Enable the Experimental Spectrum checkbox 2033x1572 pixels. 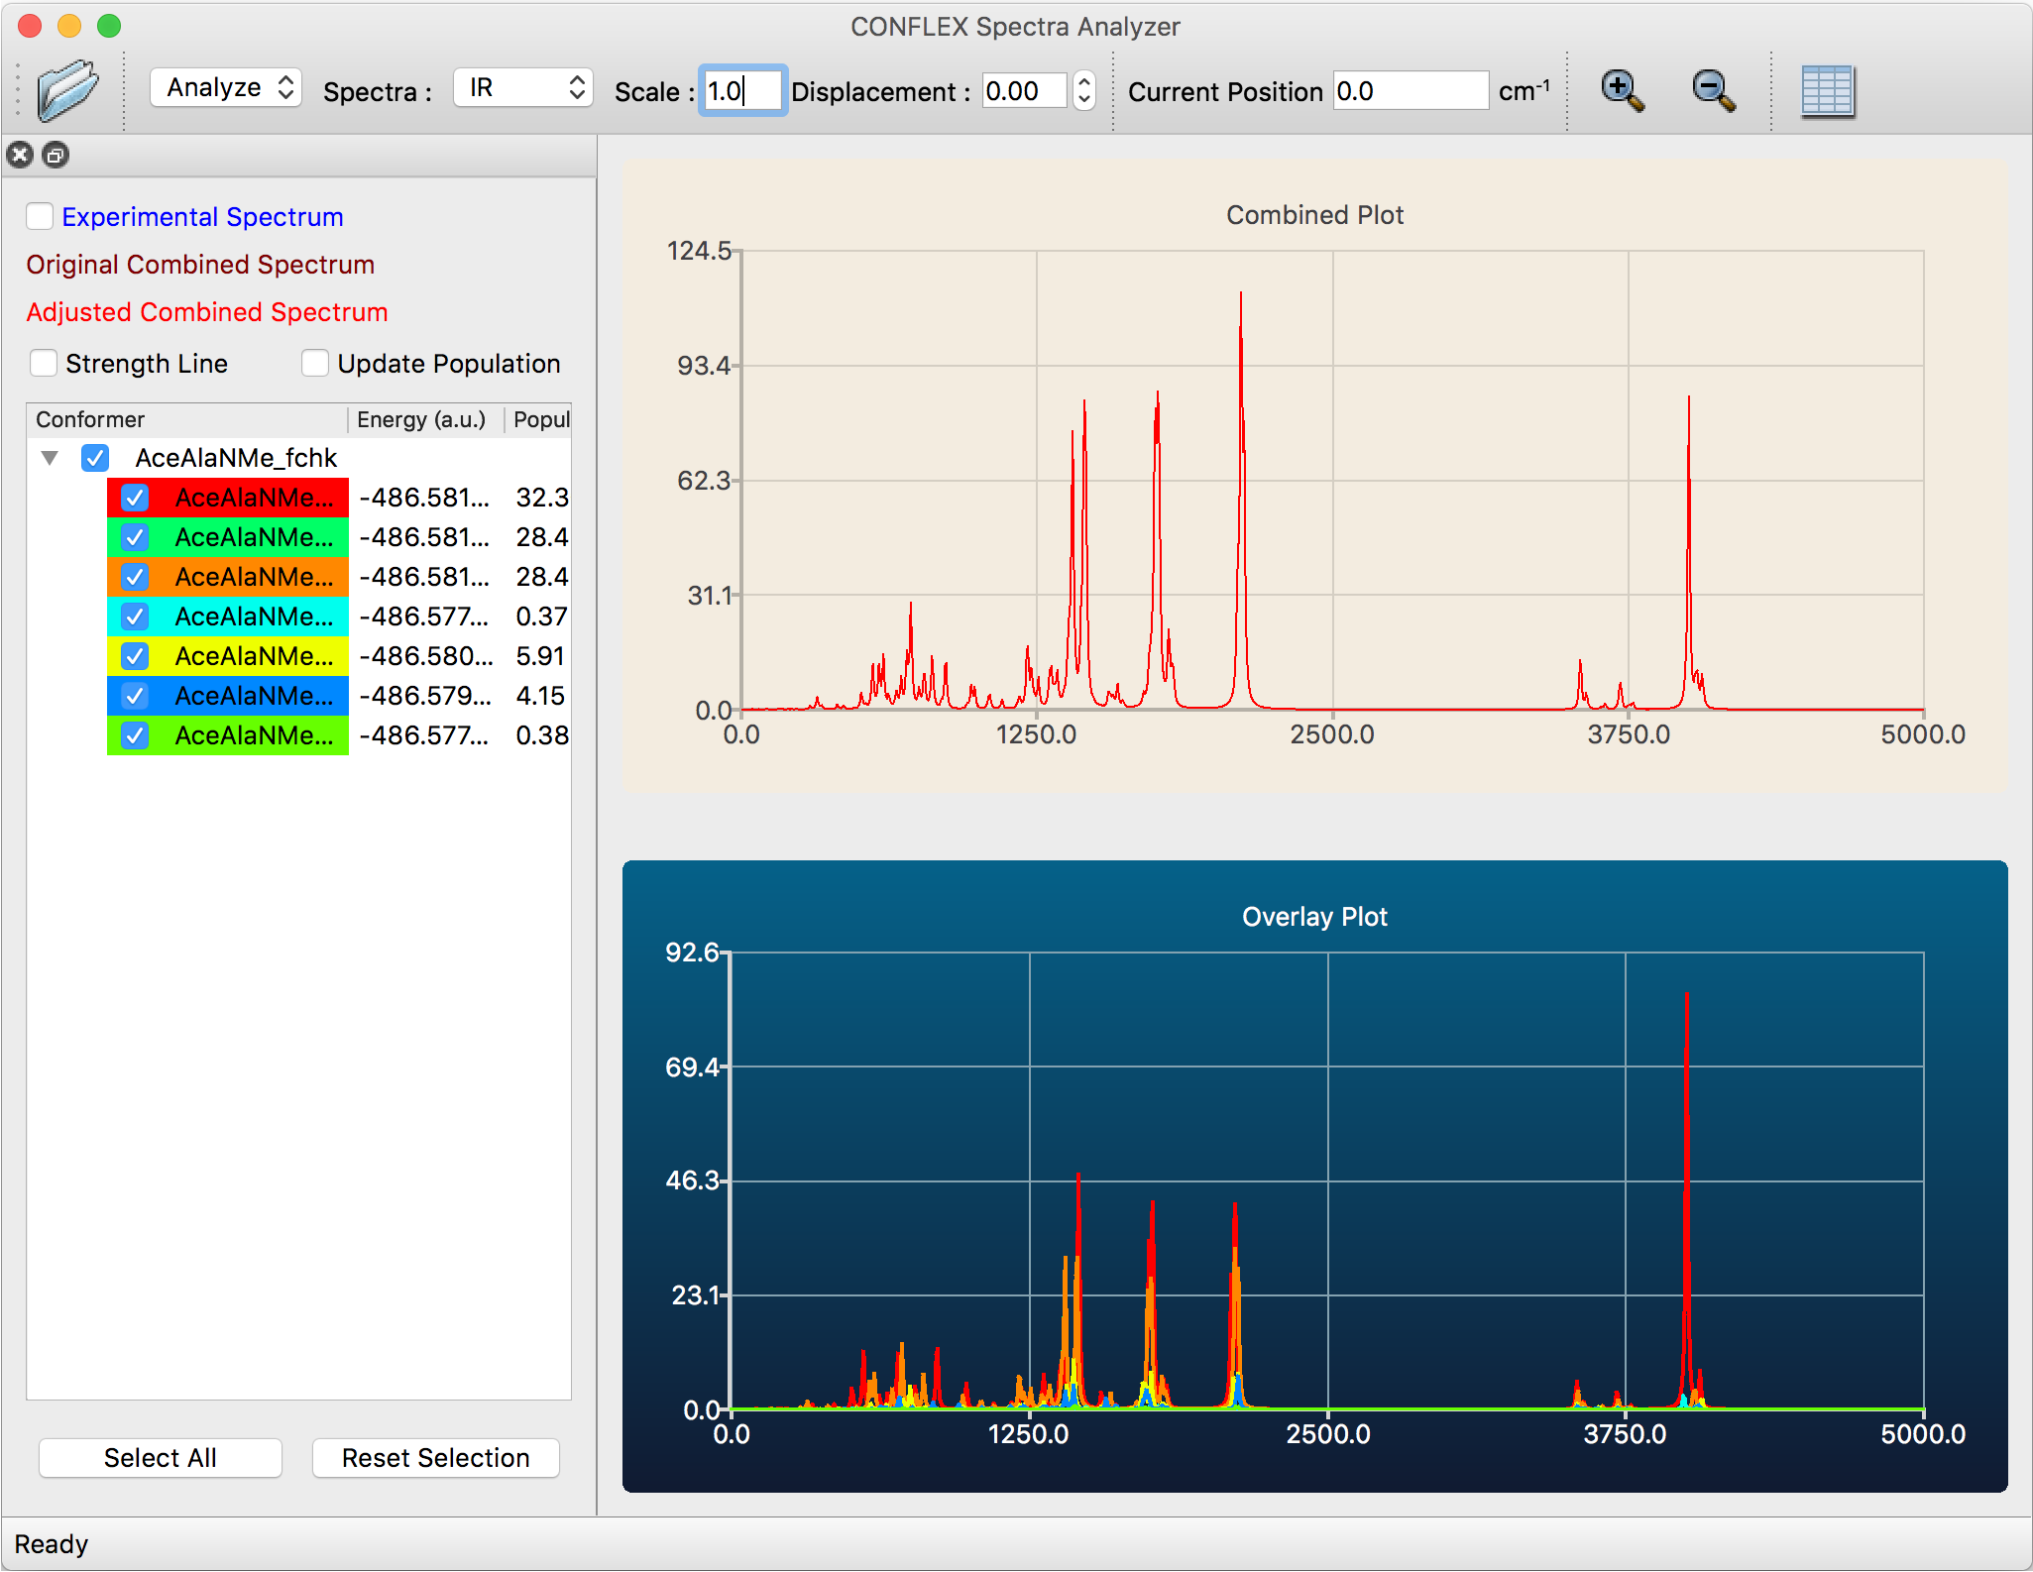tap(40, 216)
